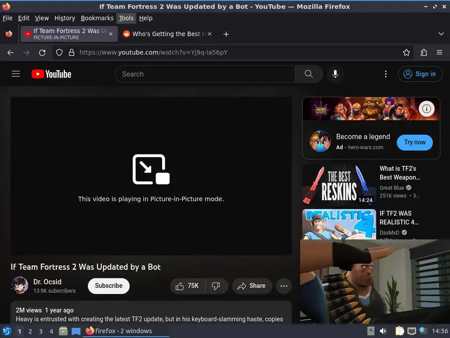
Task: Bookmark this page with the star icon
Action: pyautogui.click(x=406, y=53)
